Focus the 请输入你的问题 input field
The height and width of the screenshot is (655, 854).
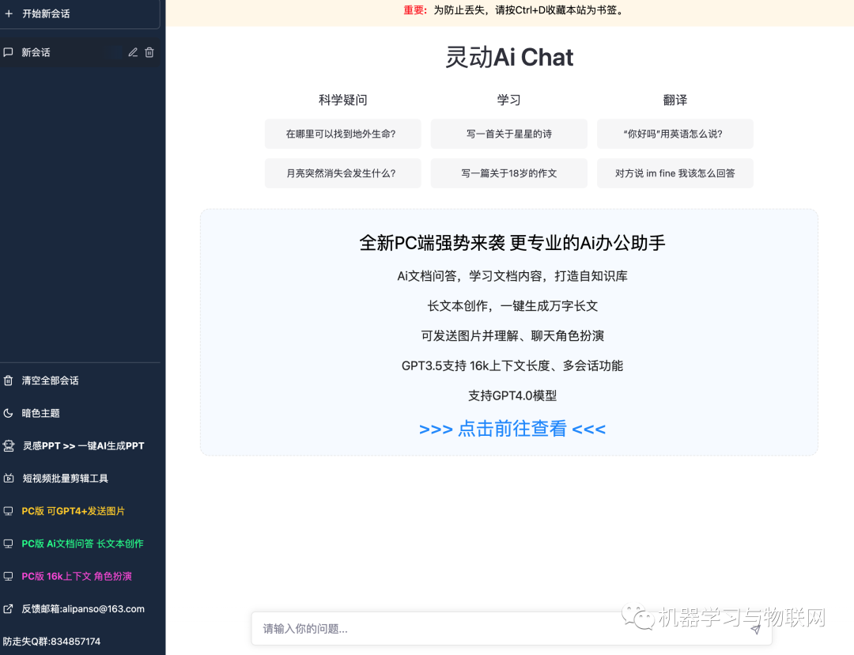[498, 629]
